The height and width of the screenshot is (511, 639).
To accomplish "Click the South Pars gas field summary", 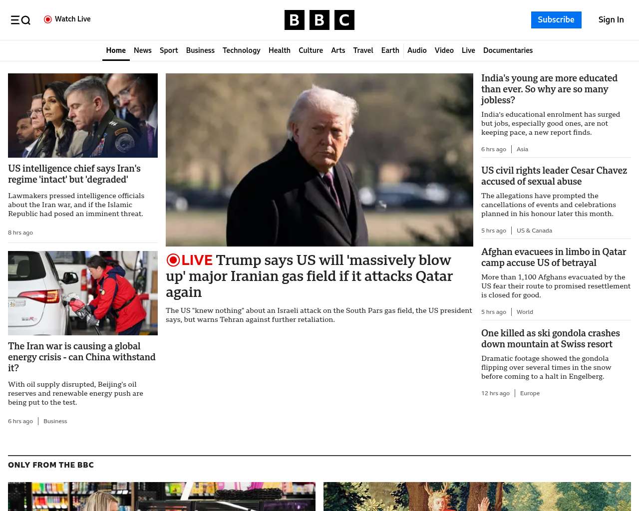I will (x=319, y=315).
